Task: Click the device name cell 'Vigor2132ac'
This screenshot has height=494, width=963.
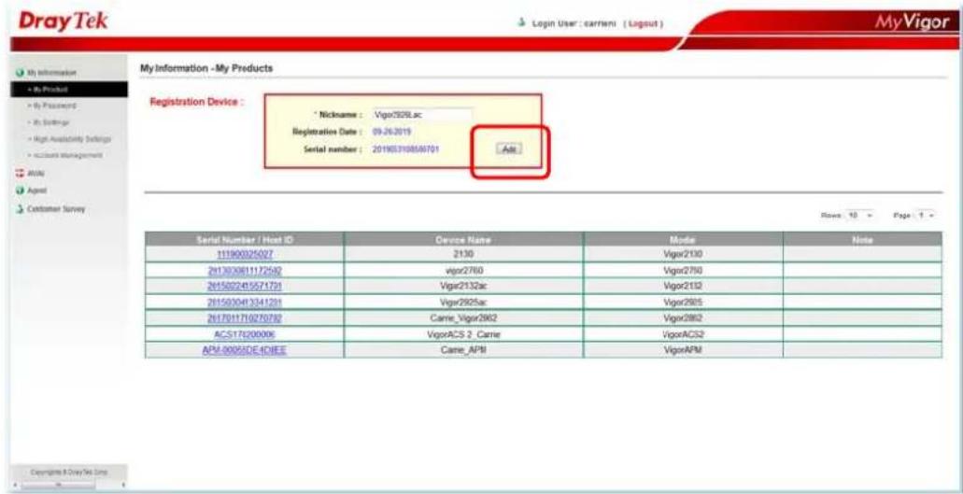Action: pyautogui.click(x=463, y=286)
